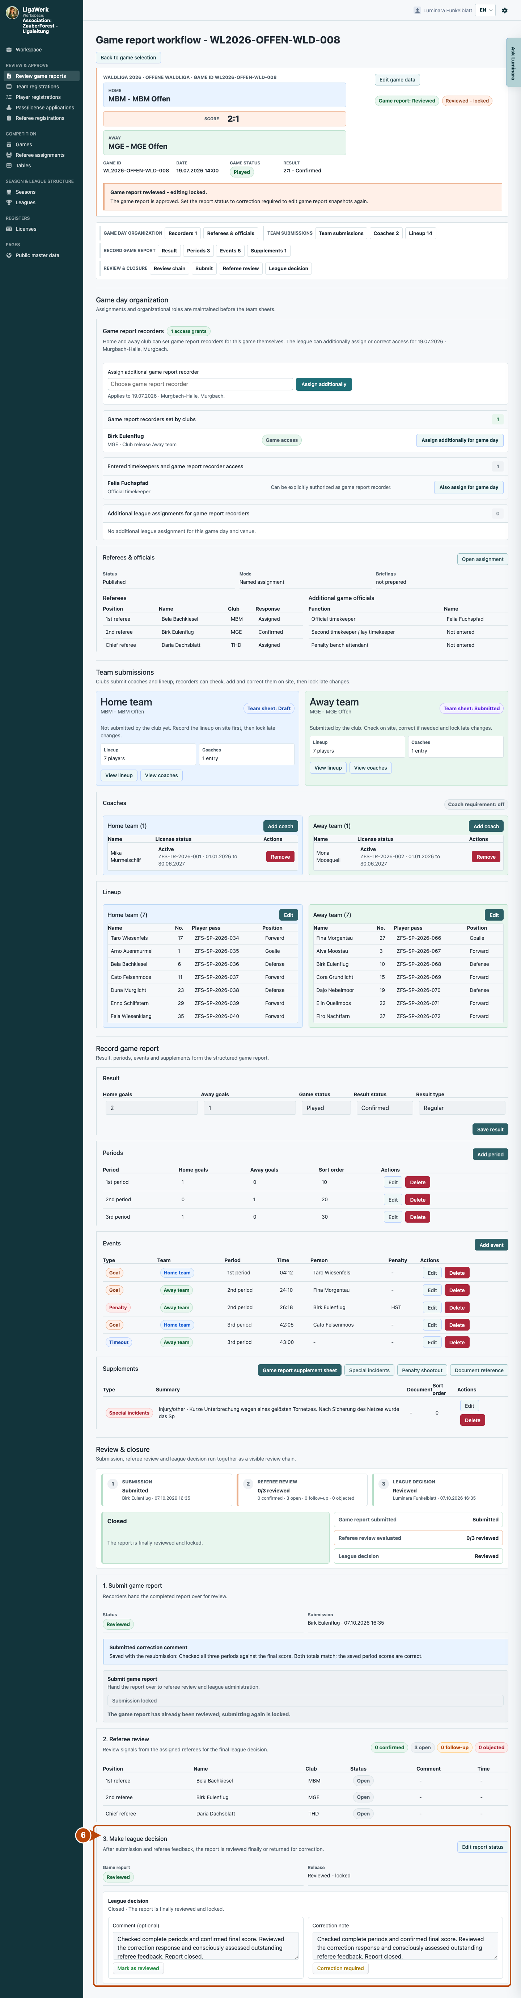
Task: Jump to the League decision tab
Action: click(x=288, y=268)
